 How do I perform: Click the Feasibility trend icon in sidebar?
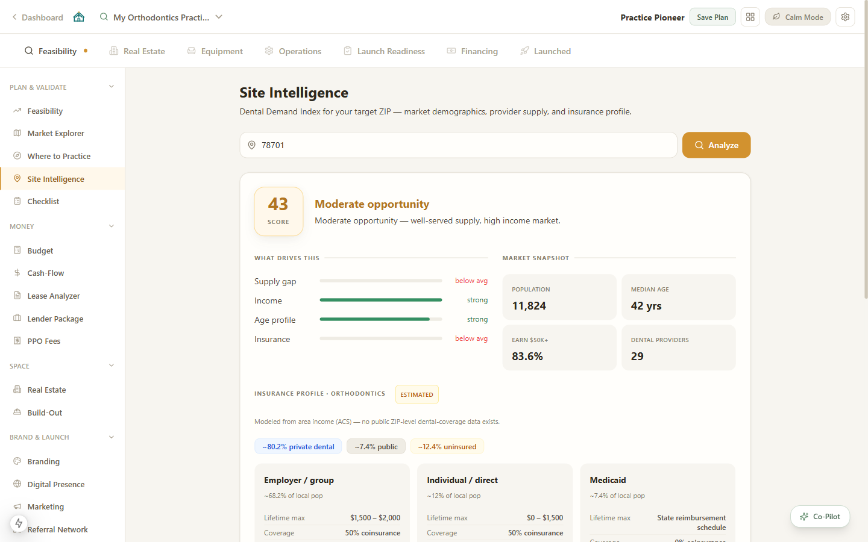pyautogui.click(x=17, y=111)
